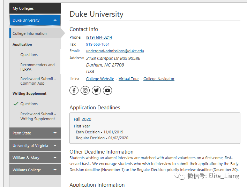The height and width of the screenshot is (187, 247).
Task: Open Duke University's Twitter icon
Action: (96, 91)
